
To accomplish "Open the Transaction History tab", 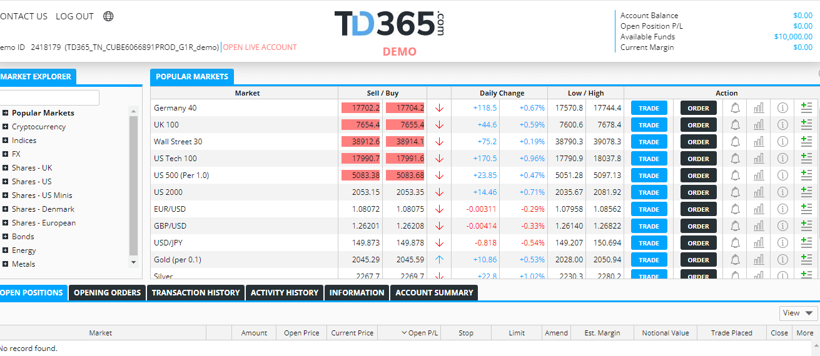I will (x=196, y=292).
